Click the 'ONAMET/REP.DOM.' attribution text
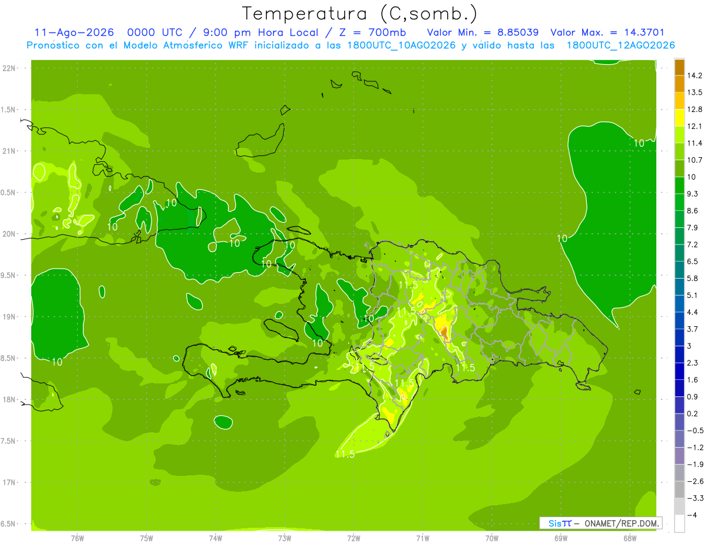707x546 pixels. [620, 523]
